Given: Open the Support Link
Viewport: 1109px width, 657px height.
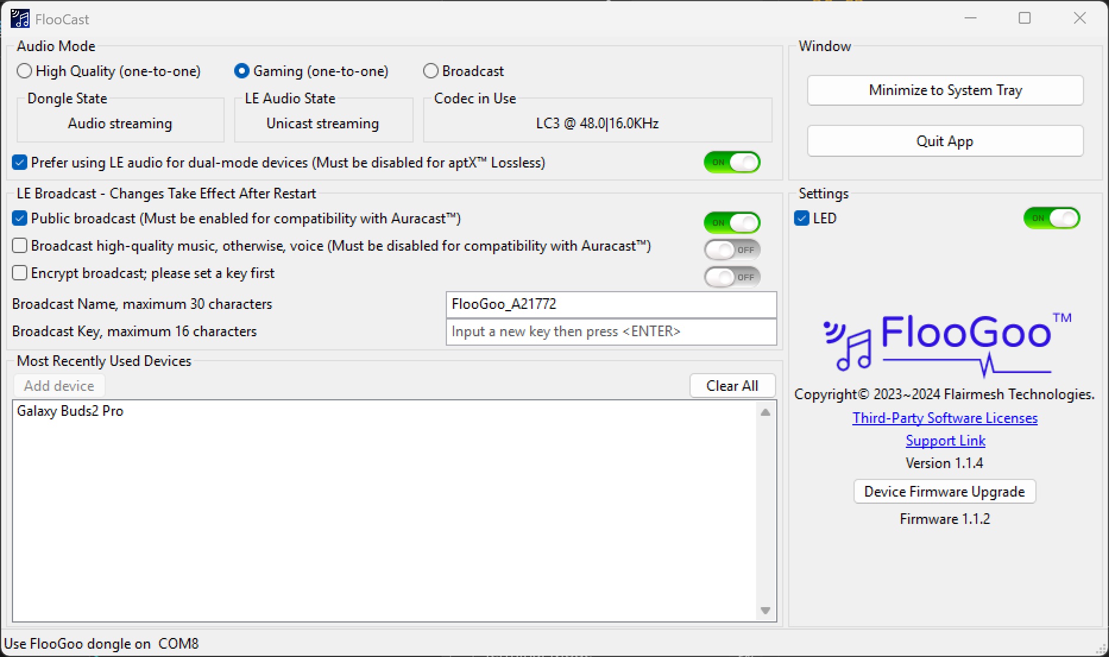Looking at the screenshot, I should 945,441.
